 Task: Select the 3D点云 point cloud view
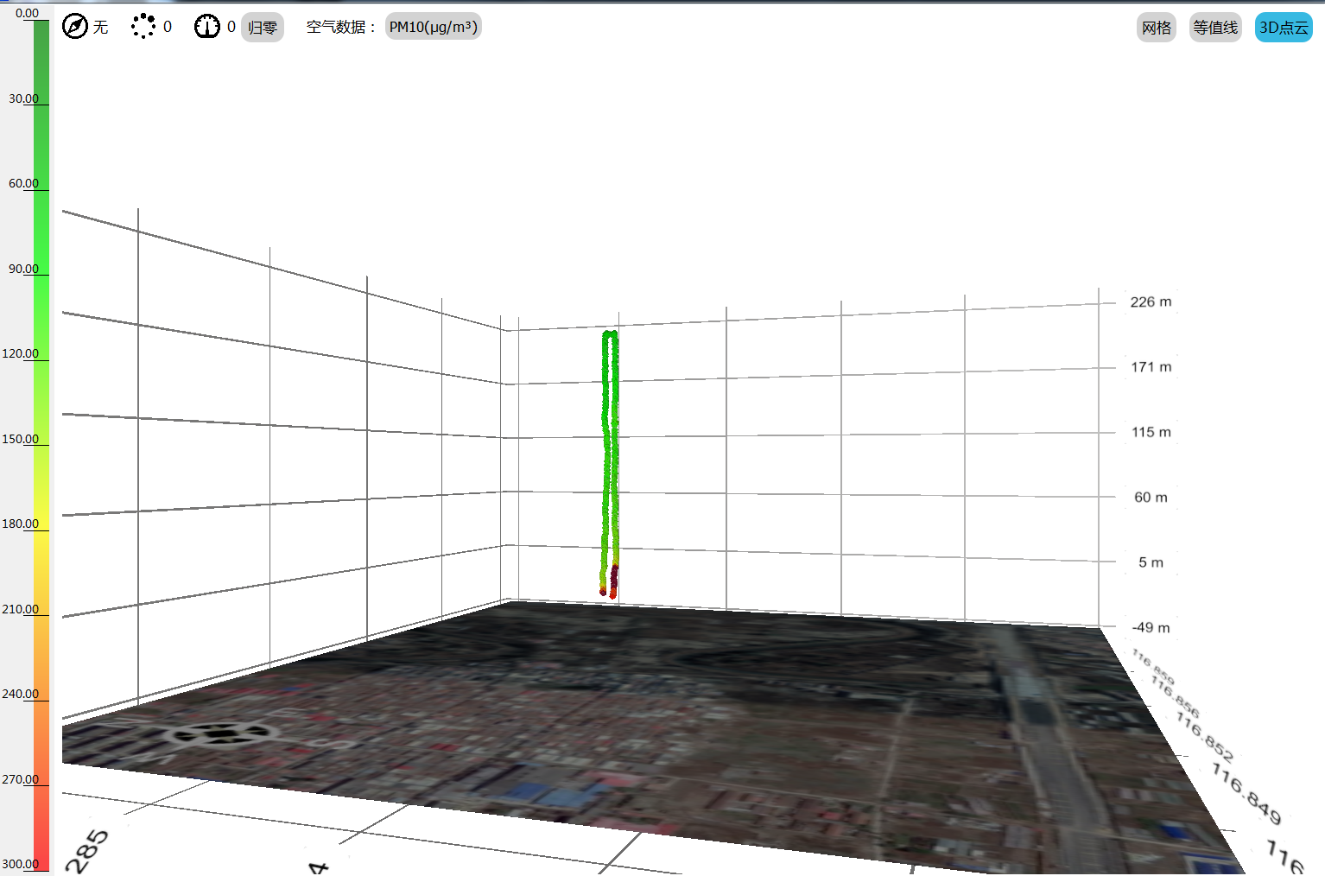(x=1284, y=28)
